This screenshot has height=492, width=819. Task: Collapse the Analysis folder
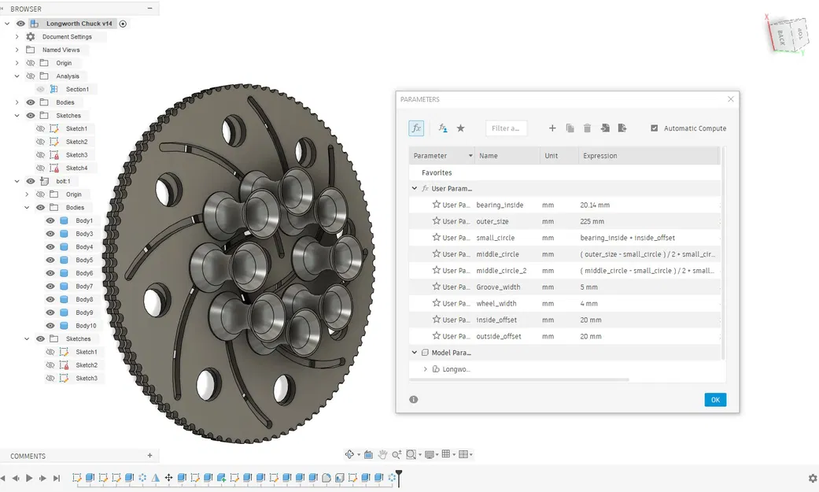pyautogui.click(x=17, y=76)
